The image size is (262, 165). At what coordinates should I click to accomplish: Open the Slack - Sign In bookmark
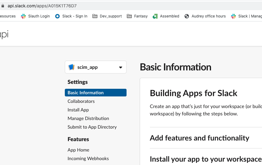[x=71, y=16]
